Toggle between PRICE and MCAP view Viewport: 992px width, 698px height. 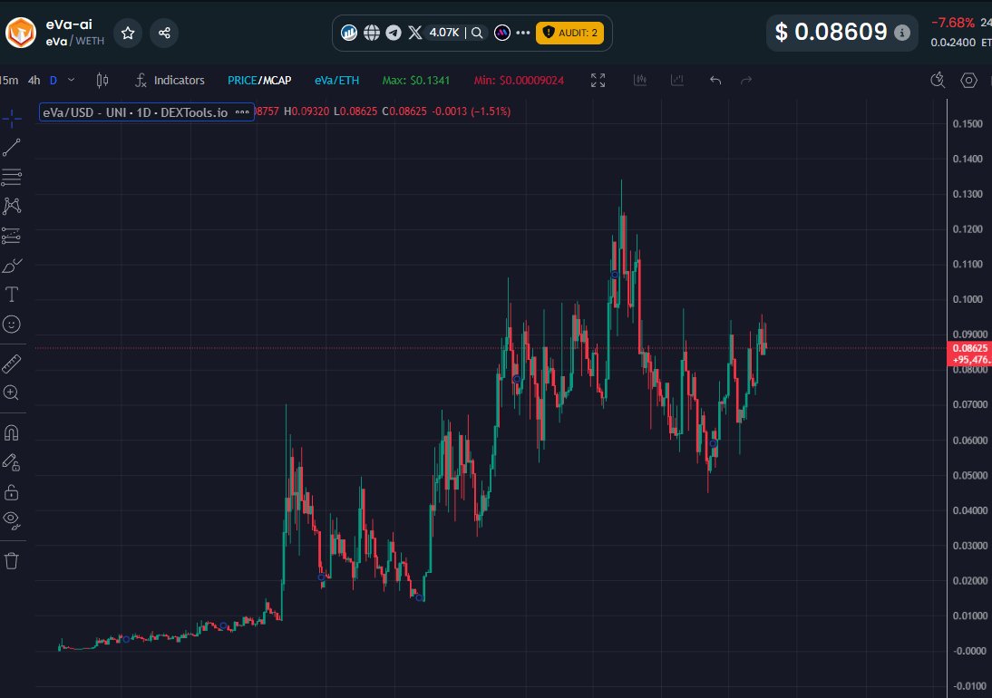tap(259, 81)
